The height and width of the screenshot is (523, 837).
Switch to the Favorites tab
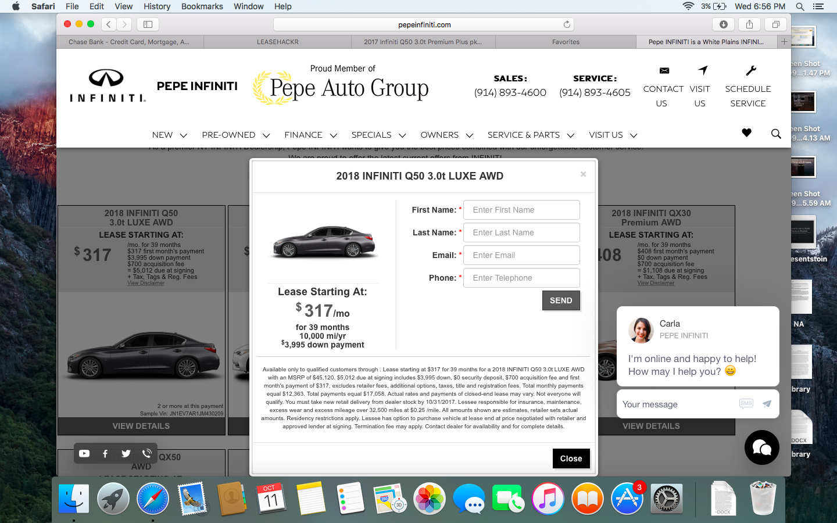[566, 42]
